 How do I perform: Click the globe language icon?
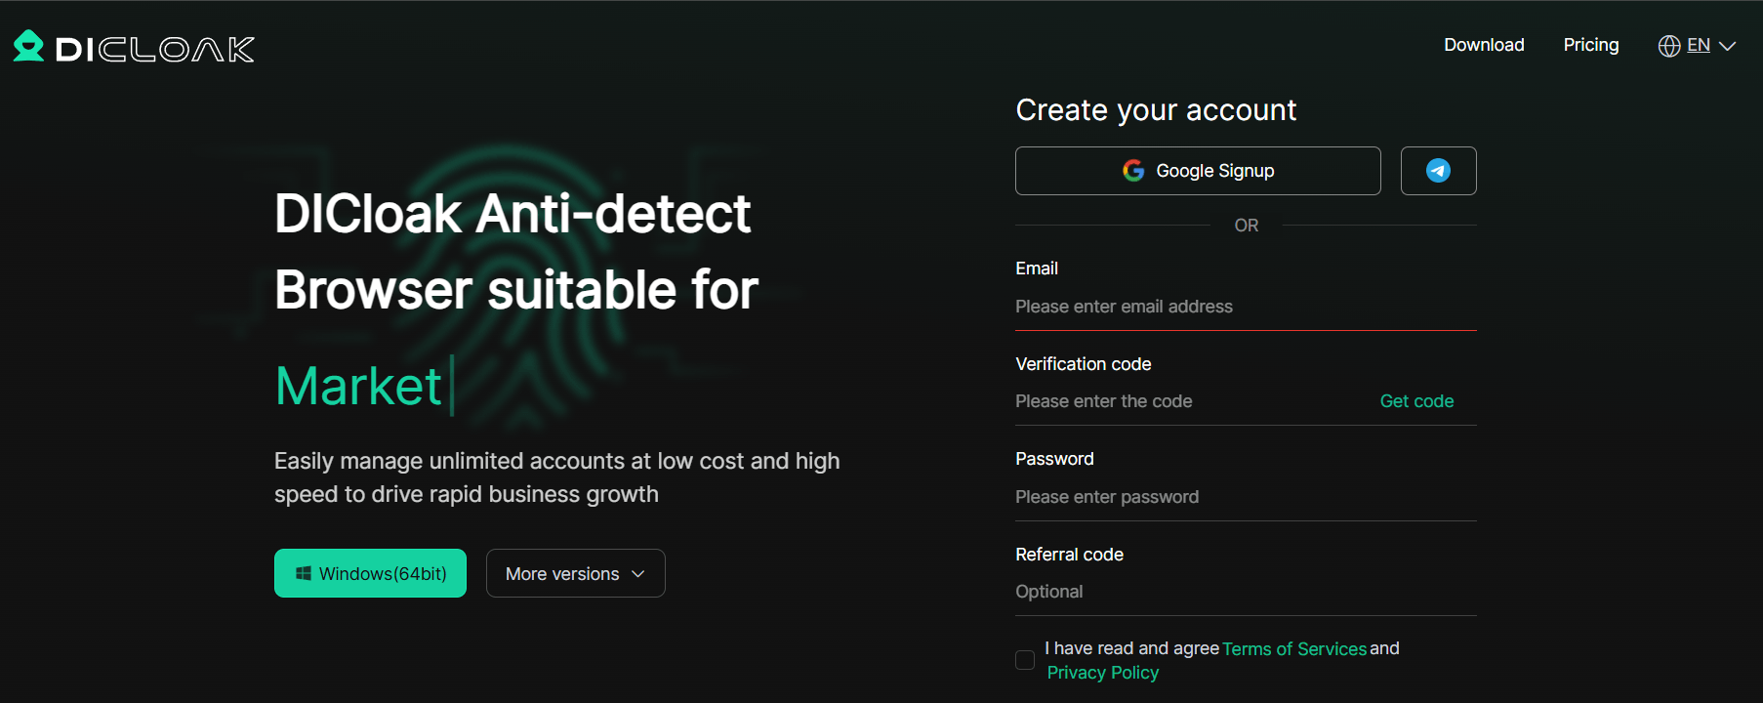(x=1669, y=46)
